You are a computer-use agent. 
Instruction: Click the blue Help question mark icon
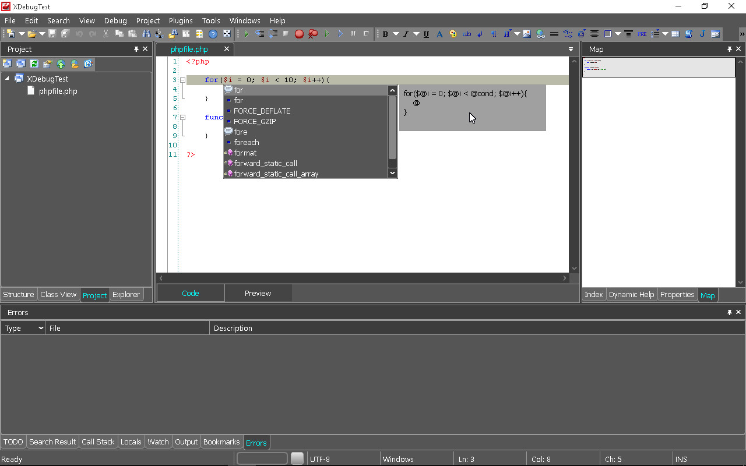[x=213, y=34]
